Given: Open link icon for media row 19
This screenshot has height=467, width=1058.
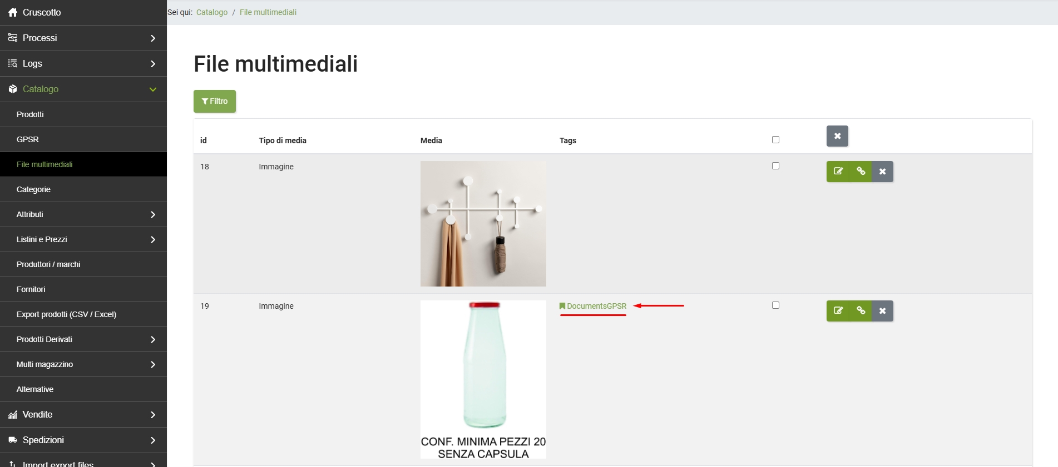Looking at the screenshot, I should [861, 311].
